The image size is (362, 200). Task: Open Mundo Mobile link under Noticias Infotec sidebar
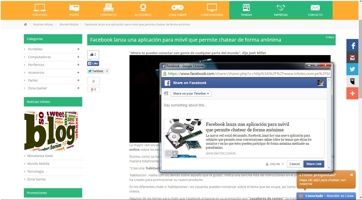(38, 164)
